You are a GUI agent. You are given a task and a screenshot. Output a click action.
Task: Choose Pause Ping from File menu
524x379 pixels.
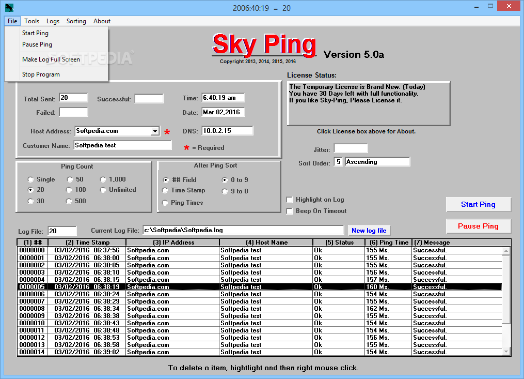[x=37, y=44]
